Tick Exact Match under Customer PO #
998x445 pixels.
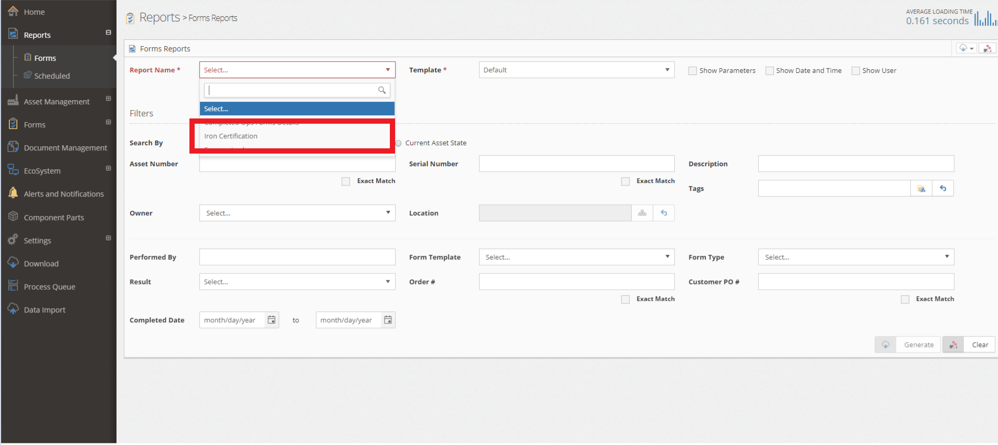click(905, 299)
